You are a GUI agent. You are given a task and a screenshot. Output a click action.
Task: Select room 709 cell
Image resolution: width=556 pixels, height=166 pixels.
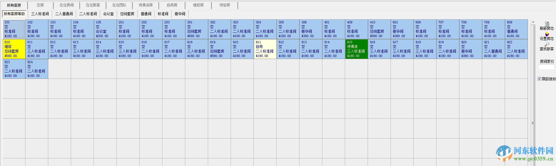click(494, 29)
